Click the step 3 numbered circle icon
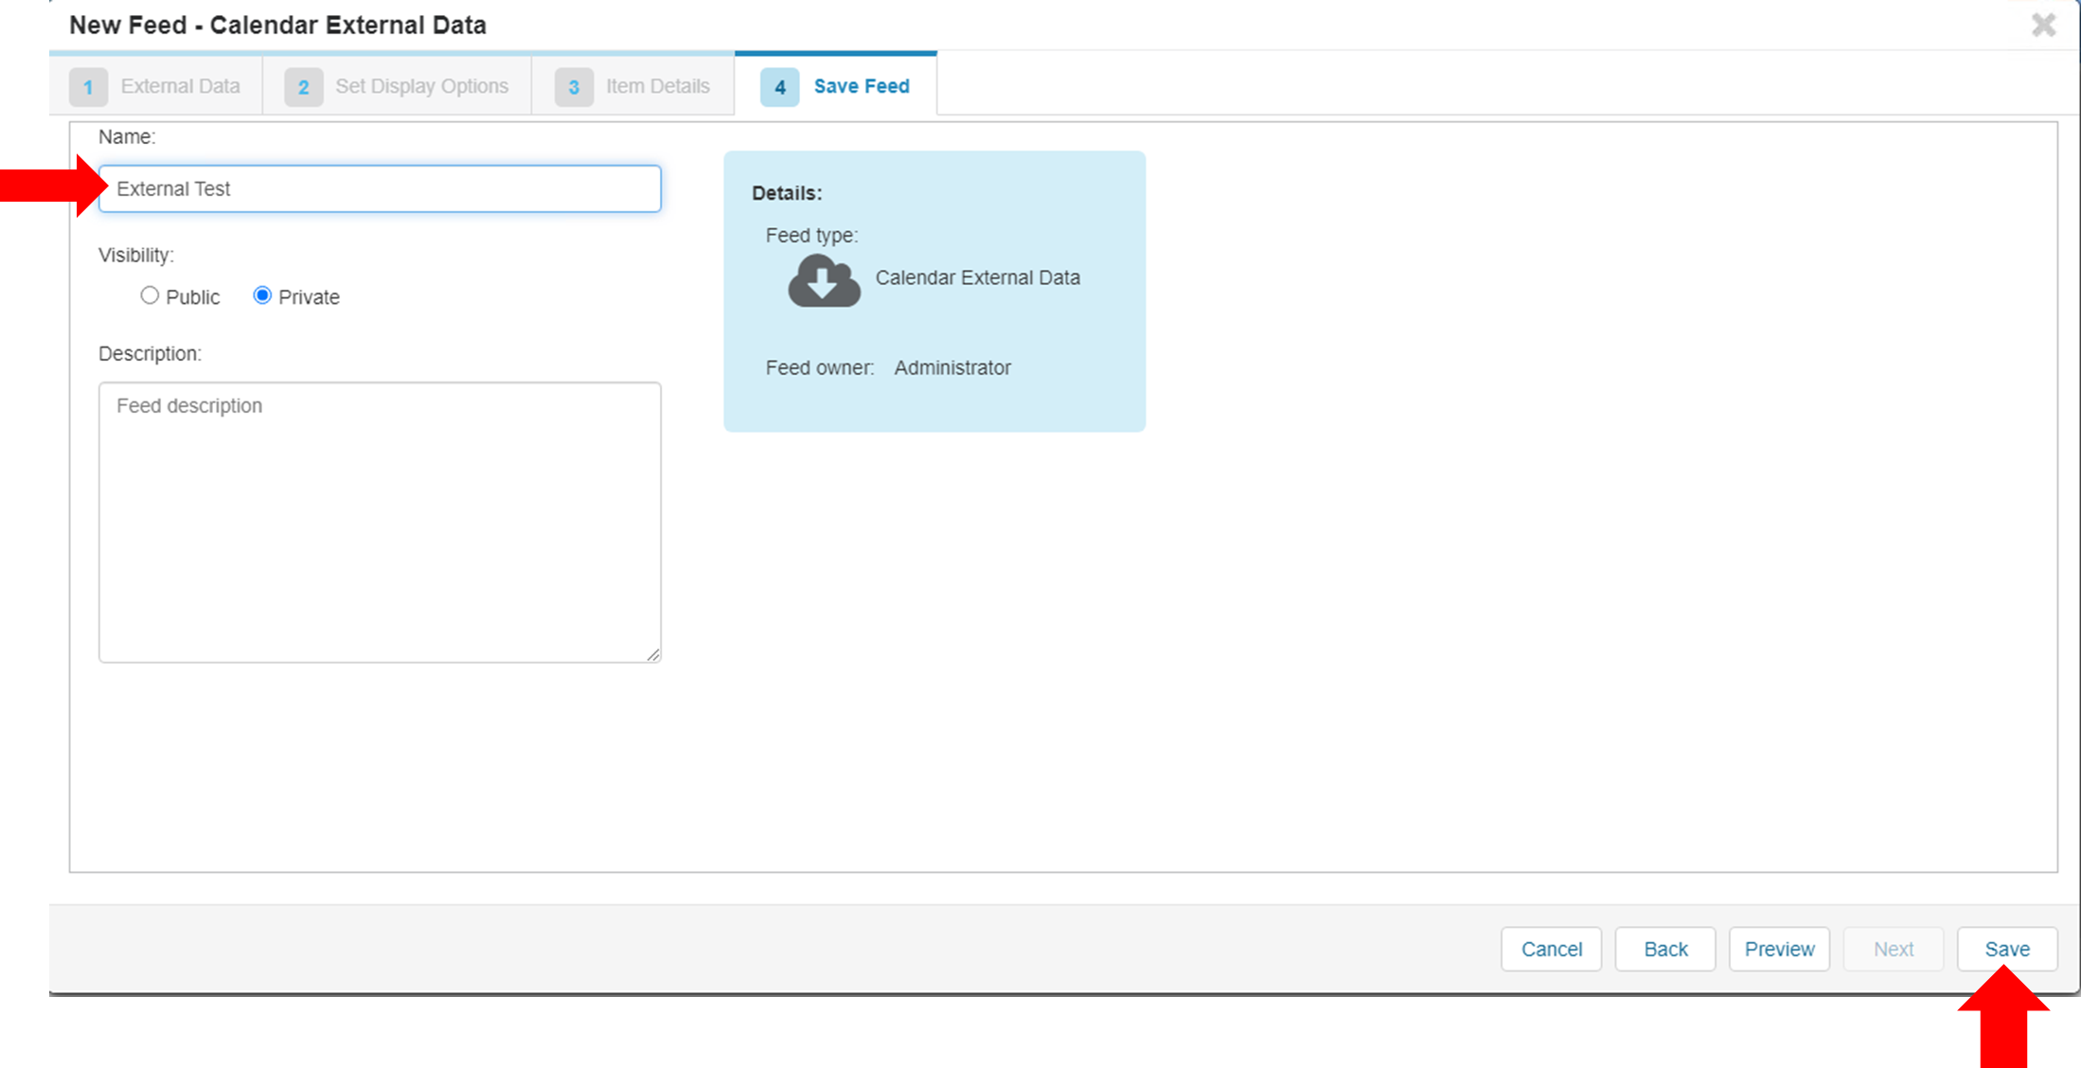 tap(574, 86)
